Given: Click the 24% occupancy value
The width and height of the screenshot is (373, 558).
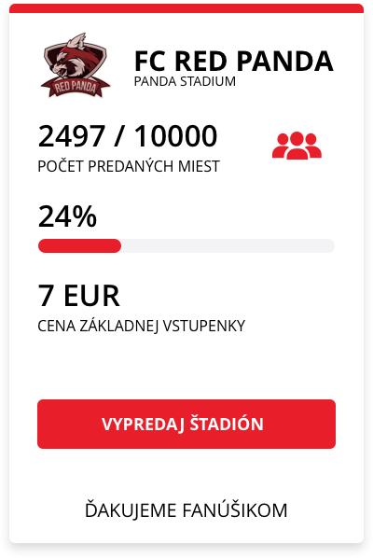Looking at the screenshot, I should tap(67, 216).
